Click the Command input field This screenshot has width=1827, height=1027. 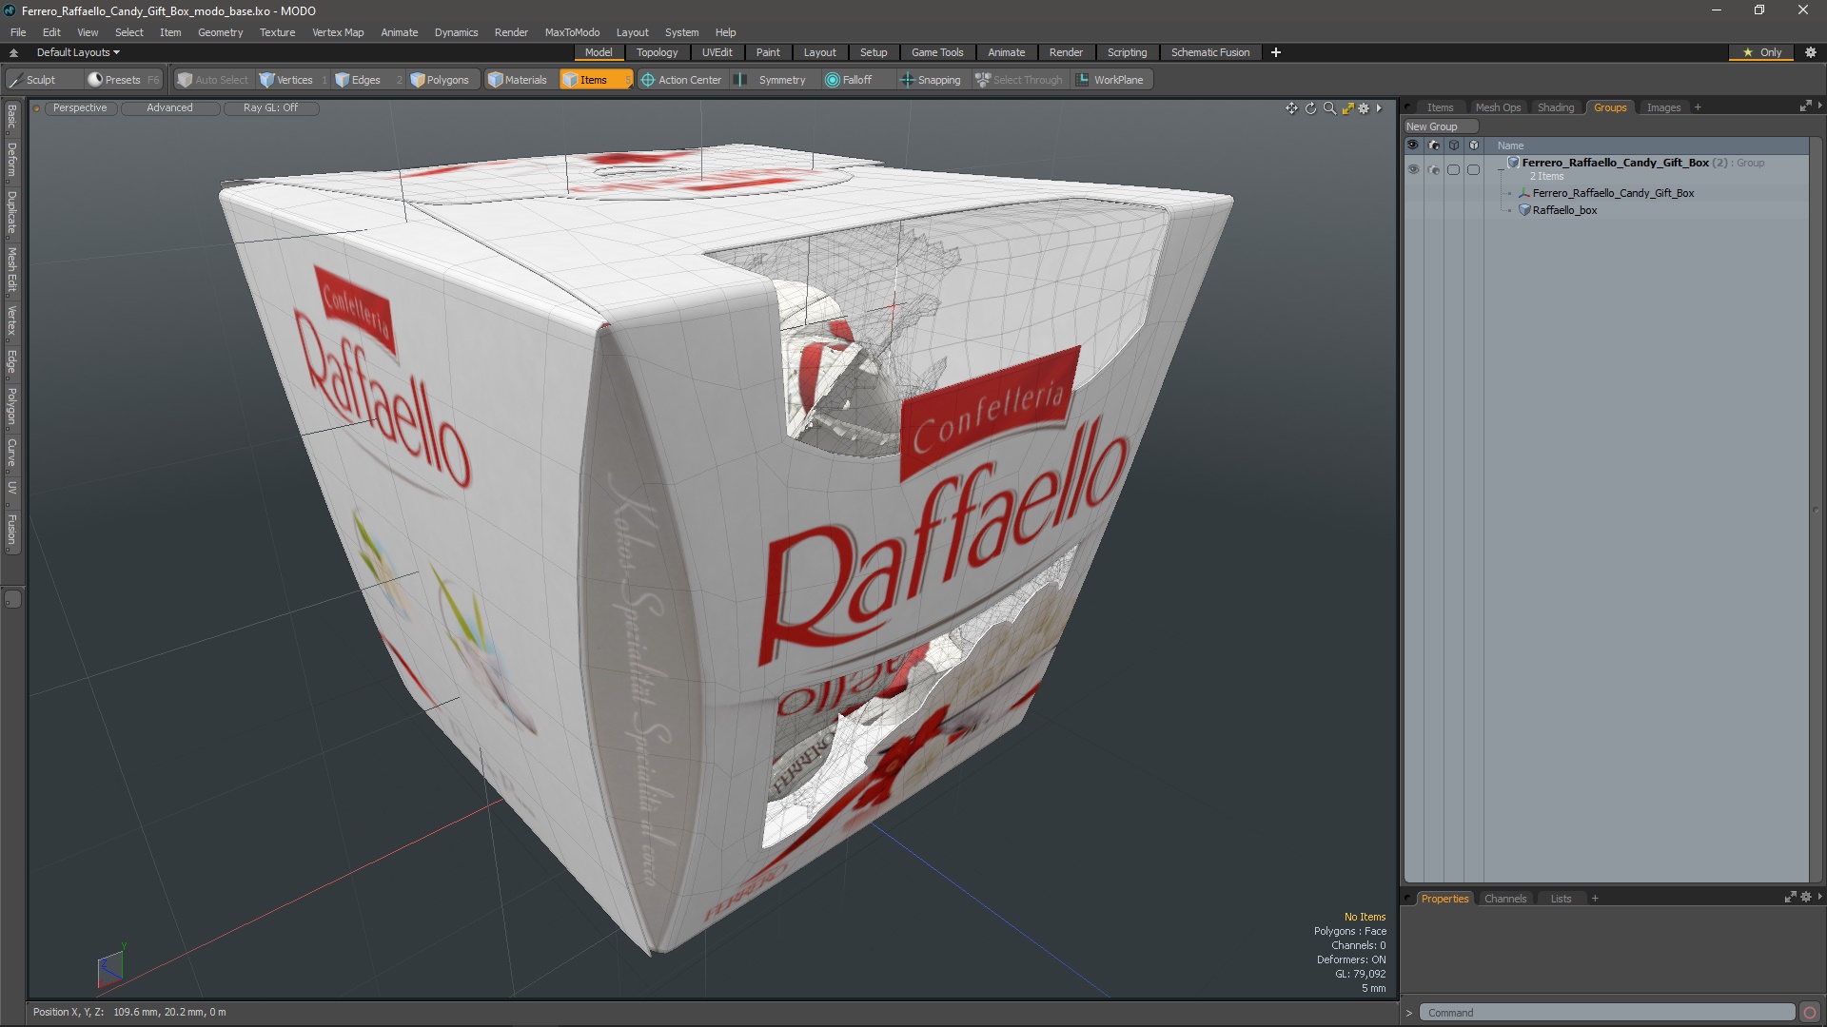point(1606,1013)
